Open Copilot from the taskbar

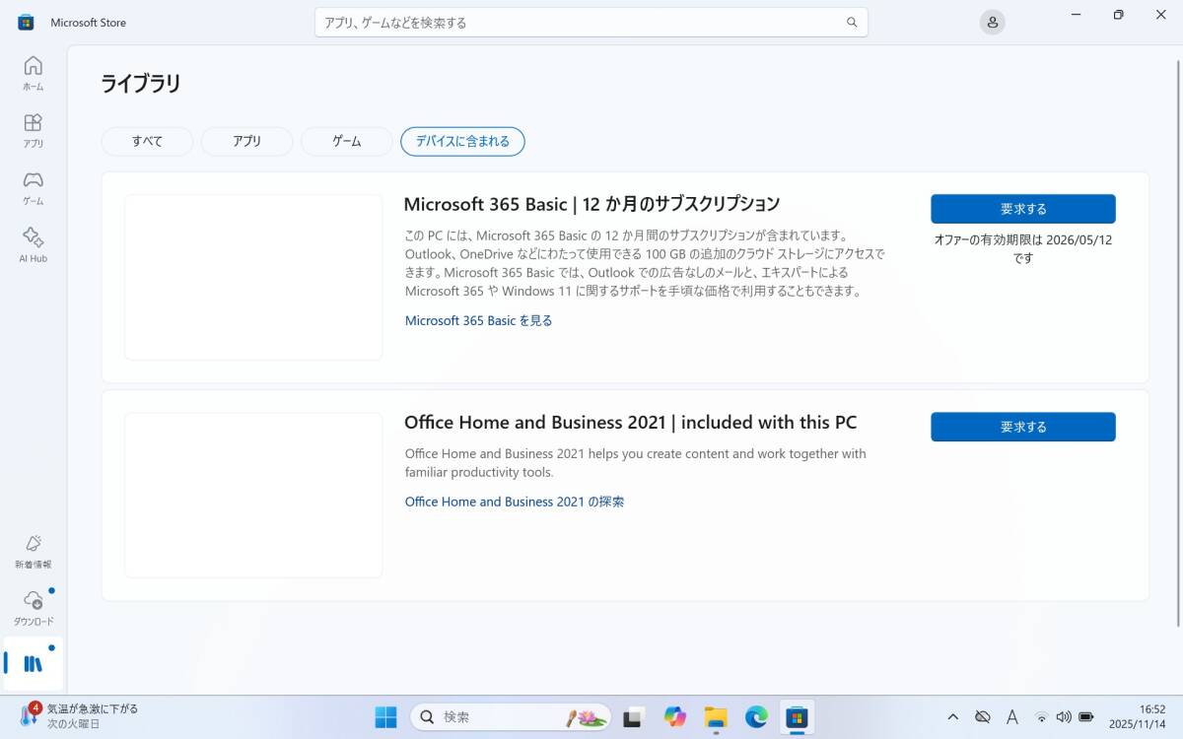click(x=674, y=717)
